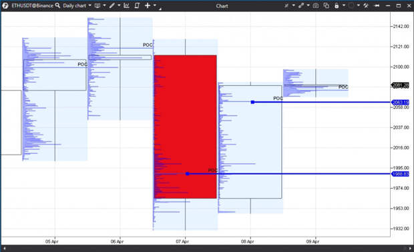Screen dimensions: 414x252
Task: Expand the Daily chart timeframe dropdown
Action: click(x=89, y=5)
